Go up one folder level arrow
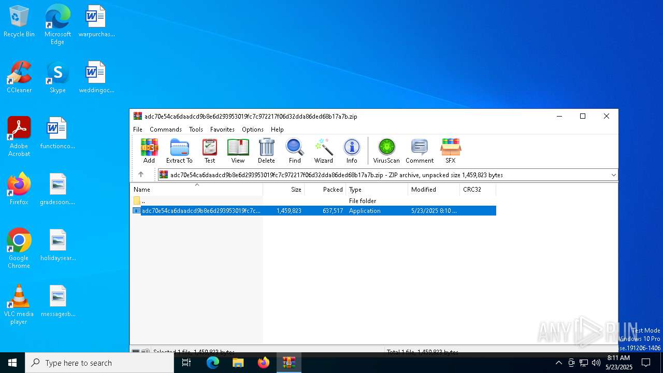Screen dimensions: 663x373 (141, 175)
